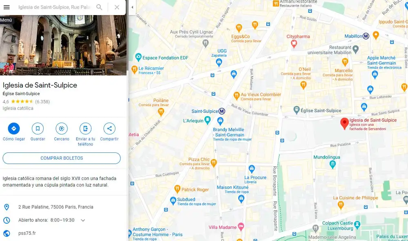Collapse the side panel with the left arrow
Image resolution: width=408 pixels, height=241 pixels.
[x=132, y=7]
